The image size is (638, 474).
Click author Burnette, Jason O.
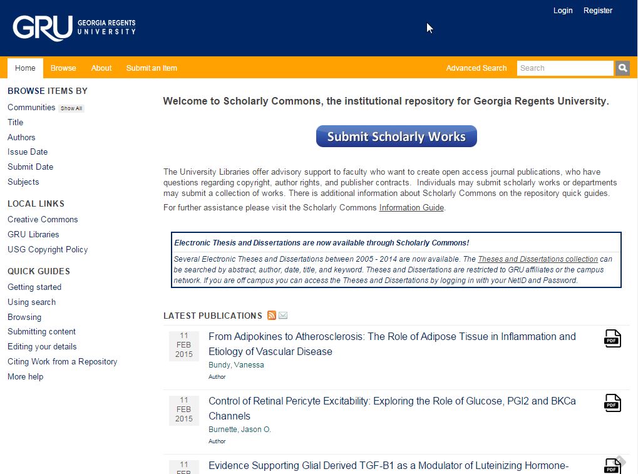[x=240, y=430]
